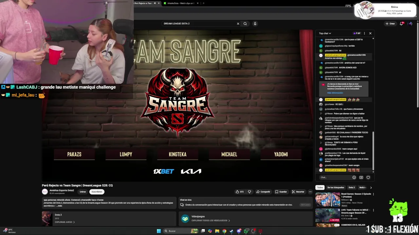Click the Recortar clip button
The height and width of the screenshot is (235, 419).
click(298, 192)
